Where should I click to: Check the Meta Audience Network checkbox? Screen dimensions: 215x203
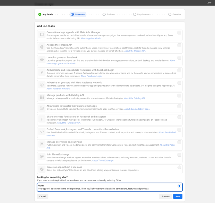179,83
